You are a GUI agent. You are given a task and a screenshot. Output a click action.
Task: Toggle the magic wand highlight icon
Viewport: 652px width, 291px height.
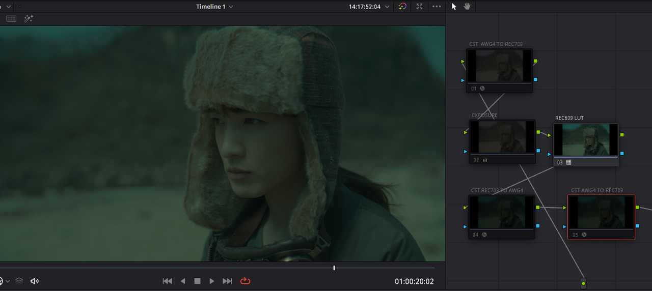29,19
